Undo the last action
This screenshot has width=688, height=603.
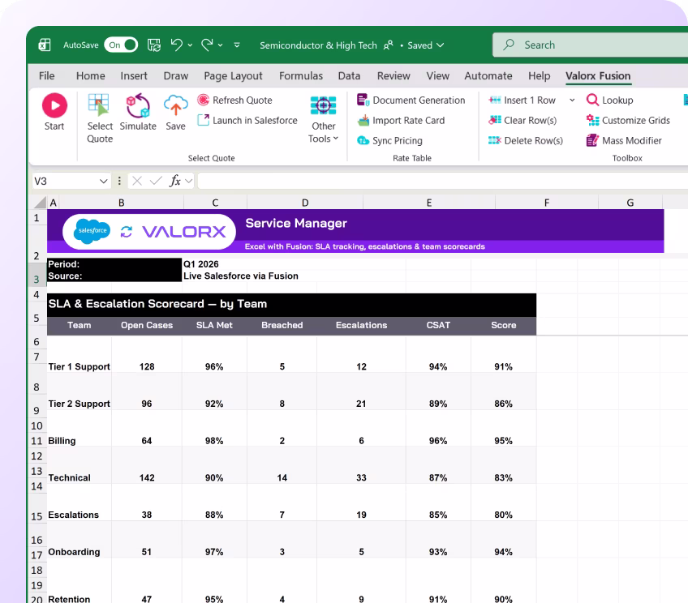pyautogui.click(x=176, y=45)
